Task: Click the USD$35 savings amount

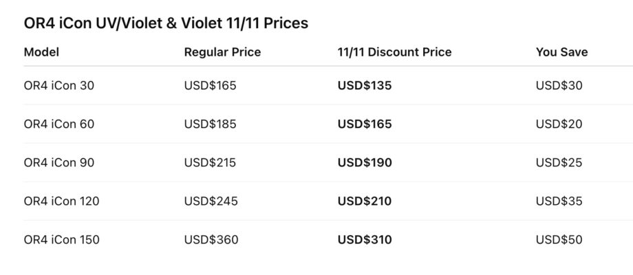Action: pyautogui.click(x=559, y=201)
